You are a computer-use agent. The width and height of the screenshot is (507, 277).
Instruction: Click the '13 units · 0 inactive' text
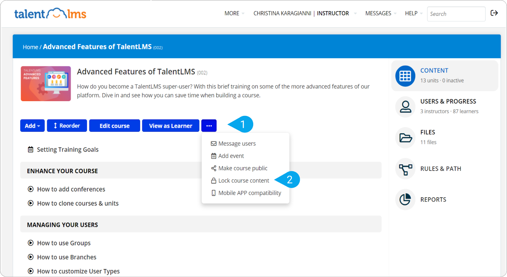442,81
